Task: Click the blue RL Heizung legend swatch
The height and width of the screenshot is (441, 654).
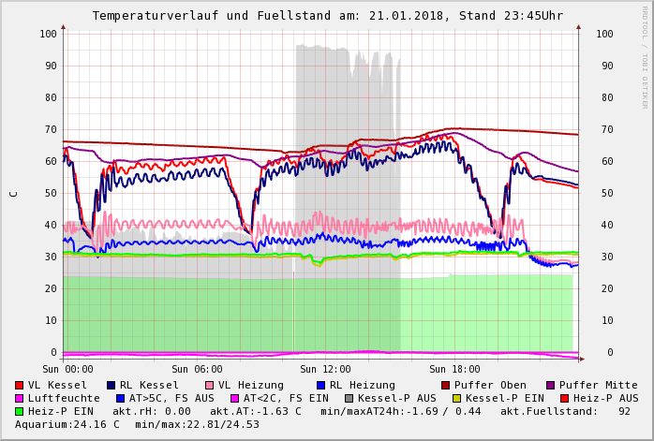Action: [x=321, y=385]
